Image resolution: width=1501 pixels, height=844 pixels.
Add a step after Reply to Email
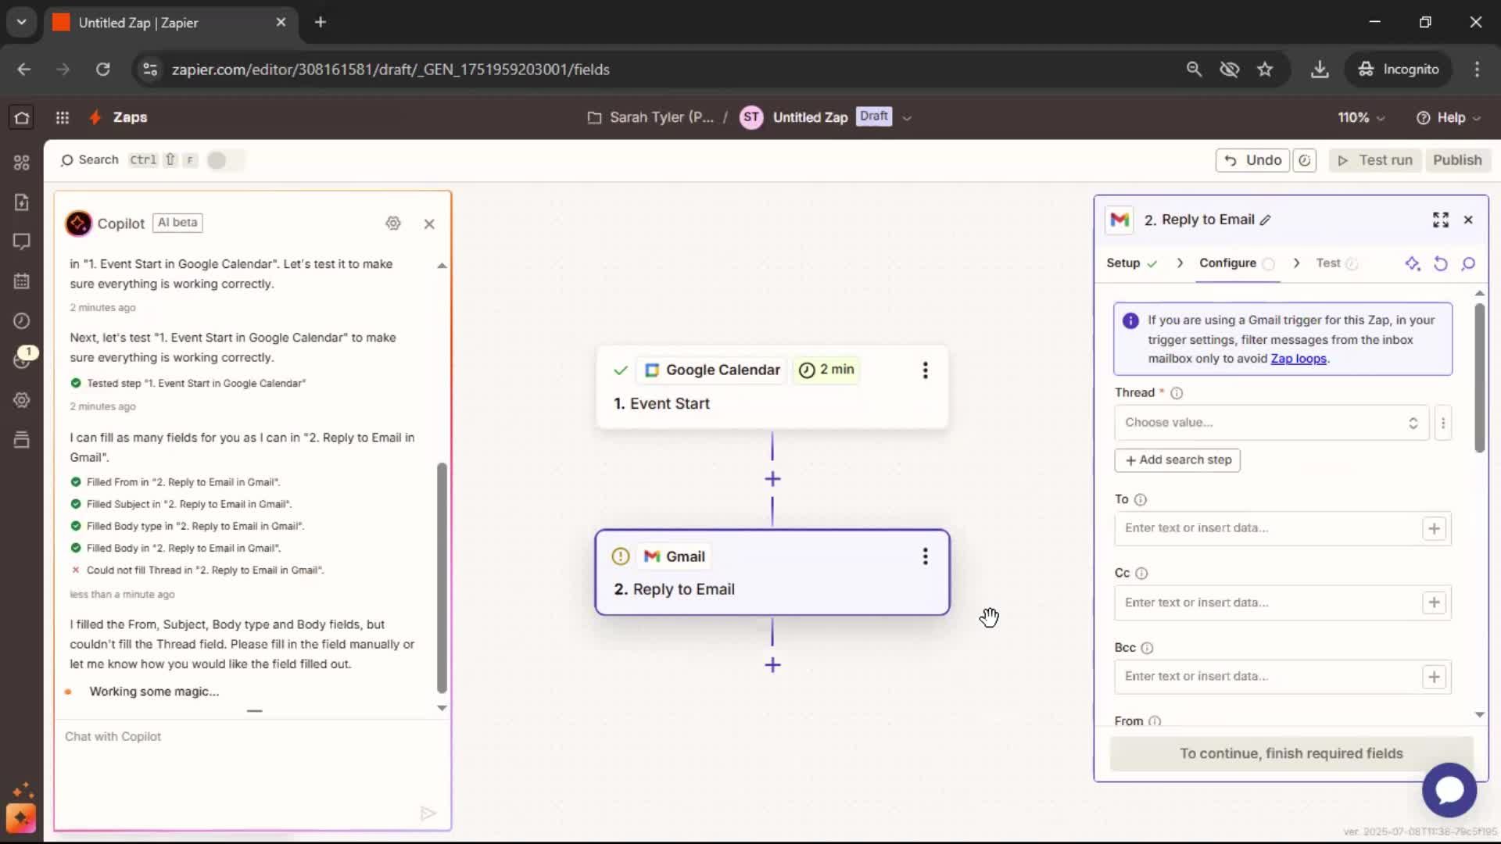point(772,665)
